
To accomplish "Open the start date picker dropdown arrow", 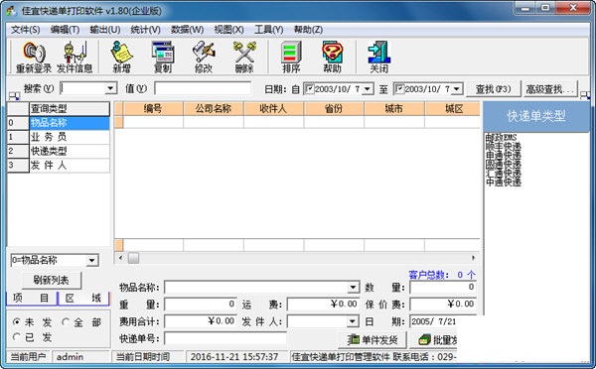I will click(368, 89).
